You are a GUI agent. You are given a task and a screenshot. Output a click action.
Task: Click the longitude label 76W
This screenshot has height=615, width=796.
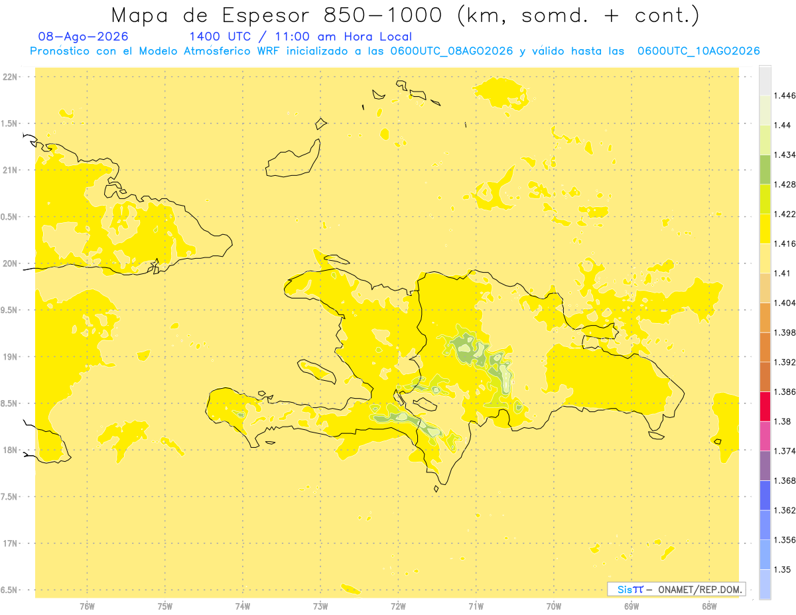(87, 606)
